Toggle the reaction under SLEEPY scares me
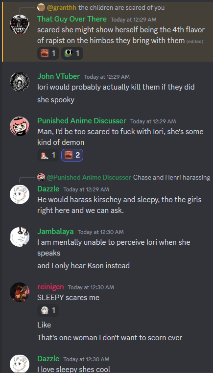Viewport: 213px width, 373px height. (x=48, y=310)
